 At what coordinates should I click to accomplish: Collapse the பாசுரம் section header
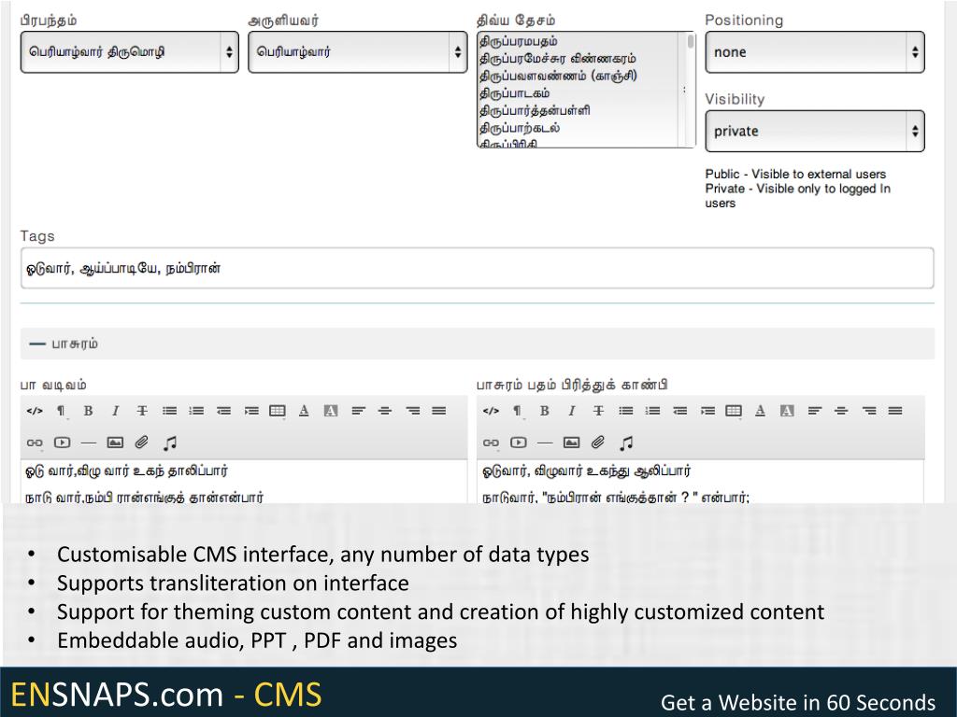pyautogui.click(x=64, y=344)
